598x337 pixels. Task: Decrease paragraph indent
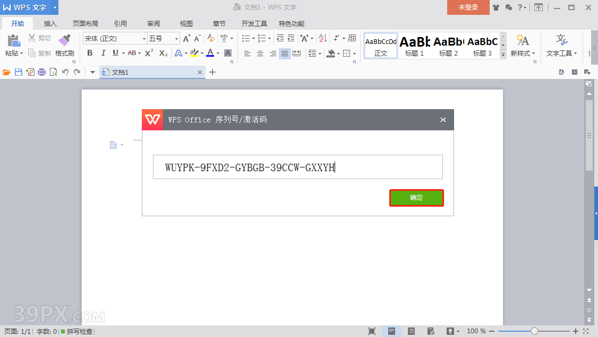[280, 38]
